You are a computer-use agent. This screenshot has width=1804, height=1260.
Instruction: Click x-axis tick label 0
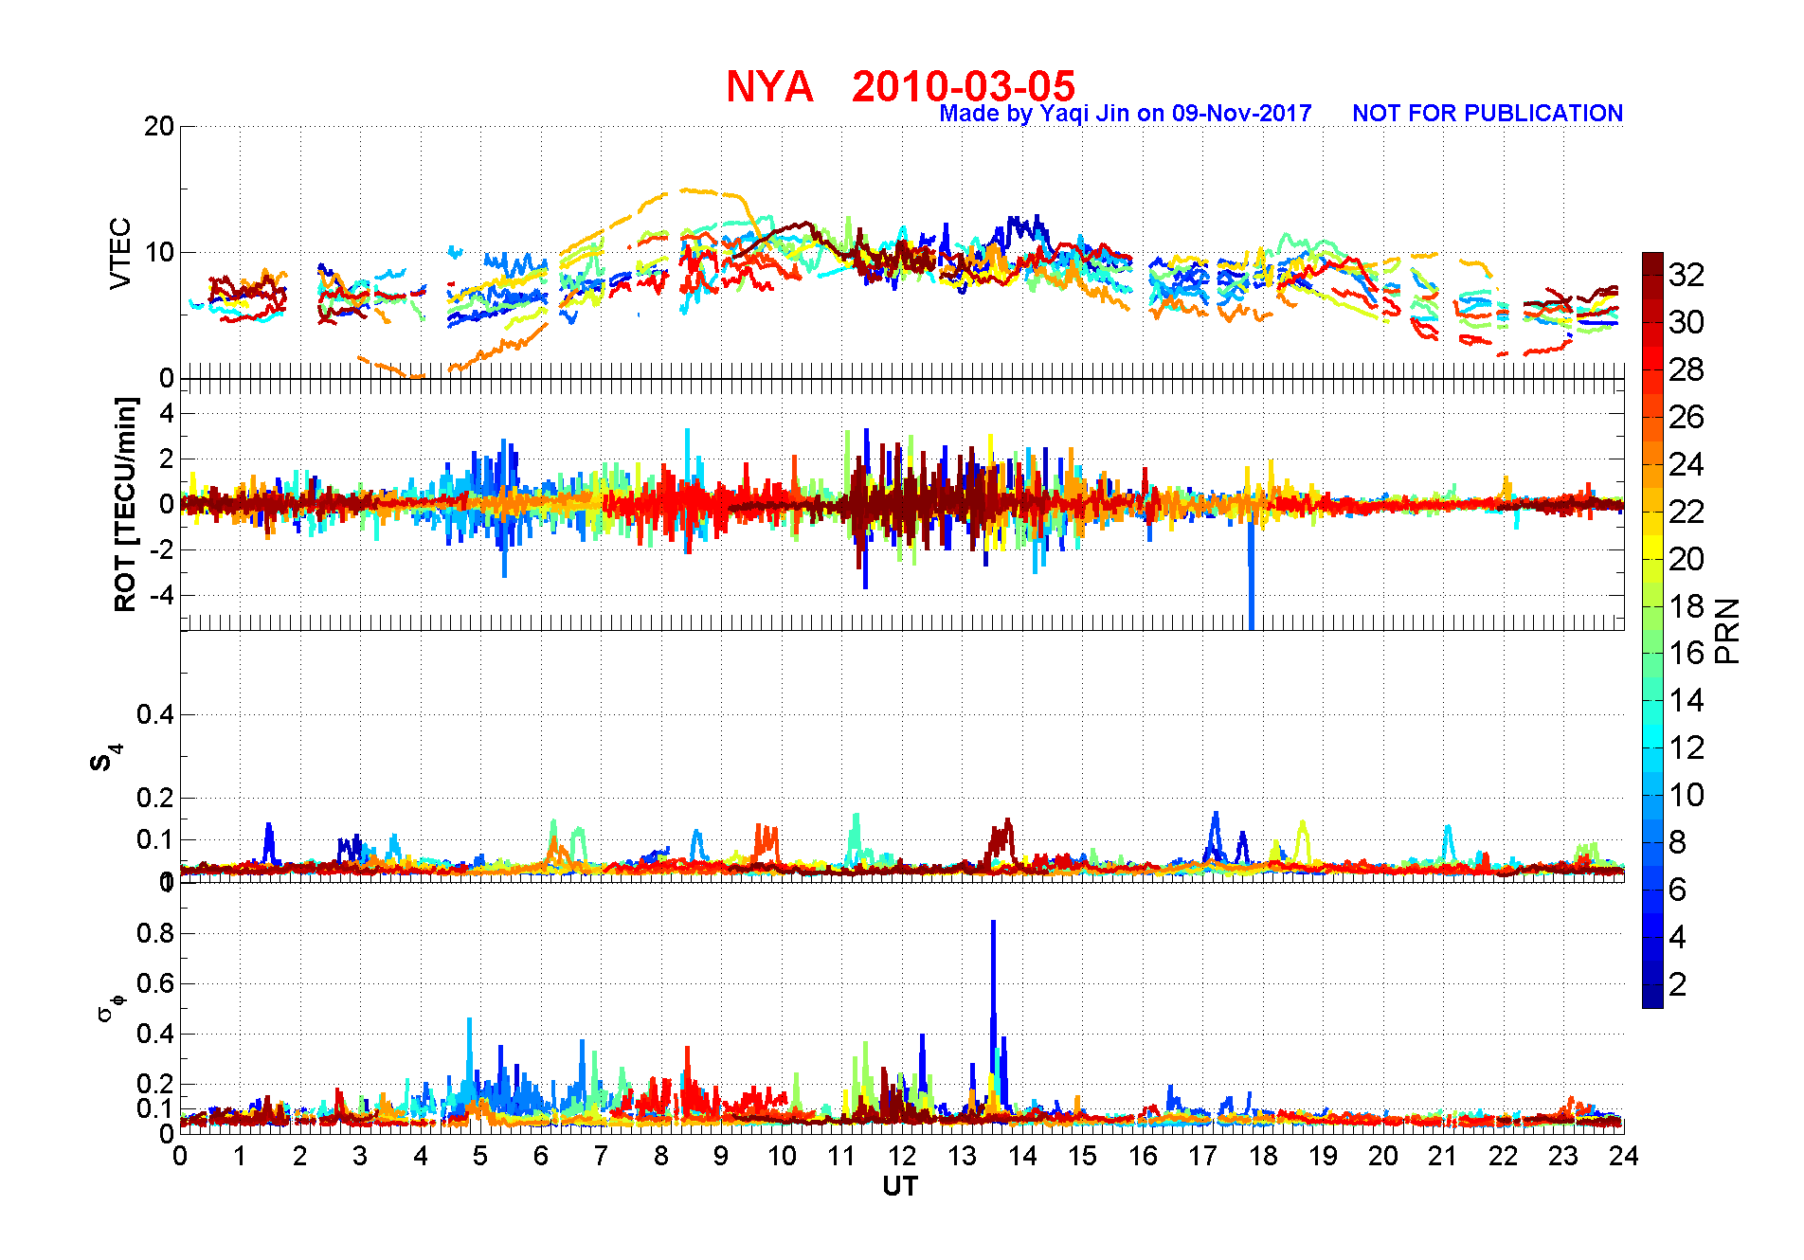tap(180, 1156)
